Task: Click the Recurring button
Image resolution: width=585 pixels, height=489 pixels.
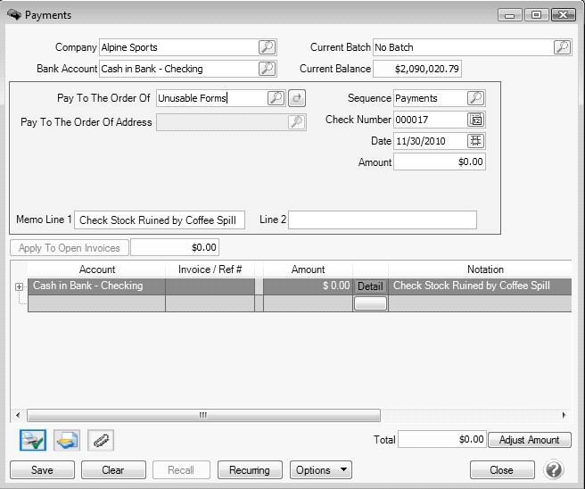Action: tap(249, 469)
